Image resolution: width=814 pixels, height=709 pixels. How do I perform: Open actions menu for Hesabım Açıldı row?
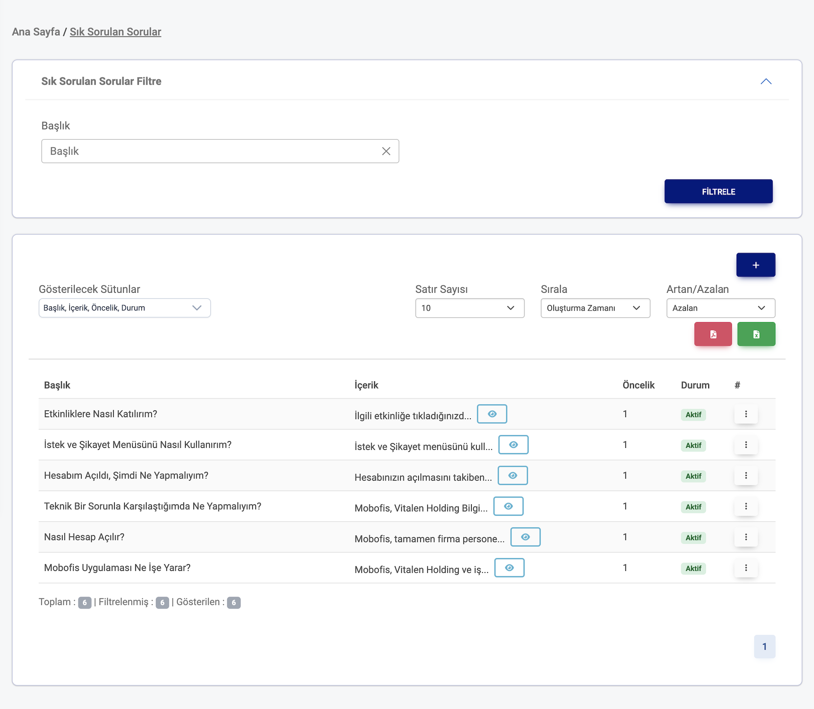[x=746, y=475]
